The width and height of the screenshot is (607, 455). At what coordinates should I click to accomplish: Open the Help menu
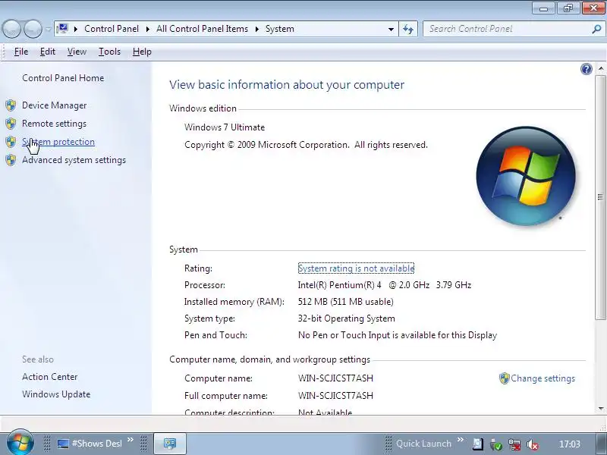pos(142,52)
